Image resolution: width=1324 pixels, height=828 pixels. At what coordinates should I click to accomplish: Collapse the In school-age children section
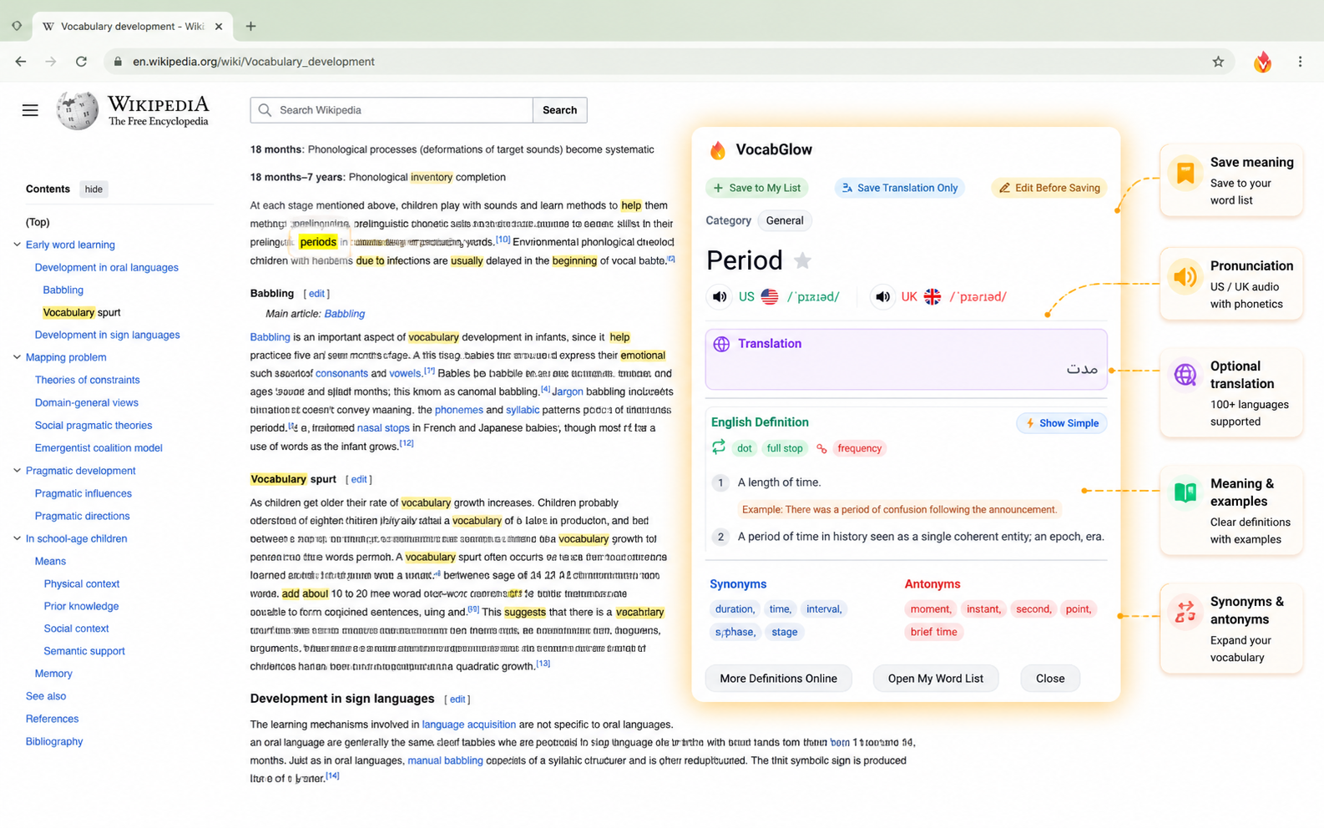click(17, 538)
